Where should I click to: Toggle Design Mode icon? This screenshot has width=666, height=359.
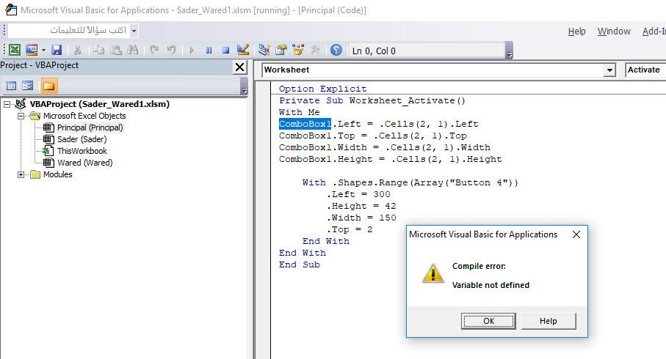[243, 50]
